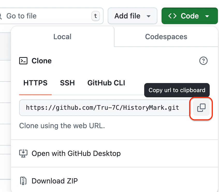Toggle the green Code dropdown caret

coord(207,16)
